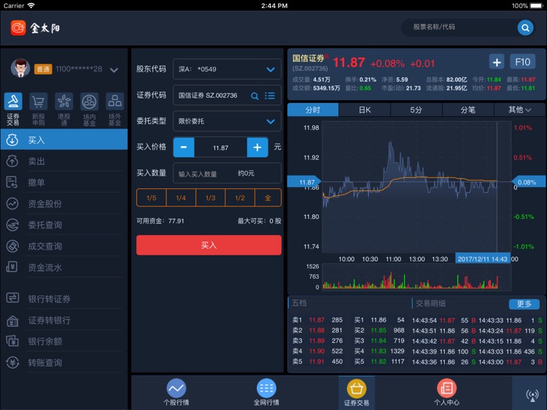Open the F10 company info button
Screen dimensions: 547x410
coord(523,62)
